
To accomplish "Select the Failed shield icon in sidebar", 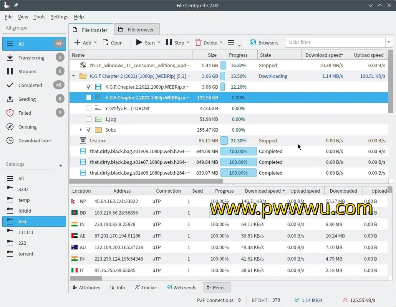I will coord(10,113).
